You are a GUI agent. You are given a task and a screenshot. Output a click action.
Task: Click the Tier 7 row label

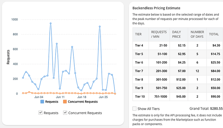pyautogui.click(x=139, y=71)
